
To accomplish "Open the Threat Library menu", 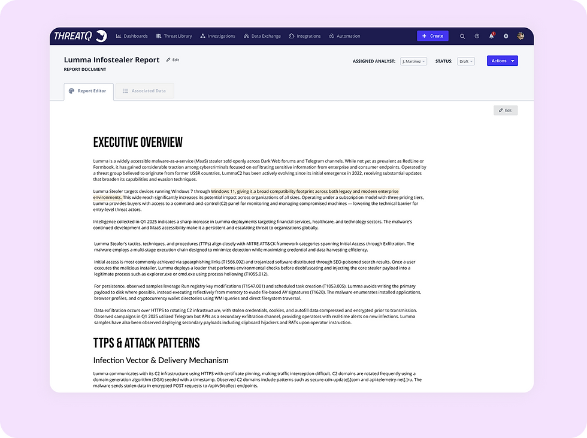I will coord(174,36).
